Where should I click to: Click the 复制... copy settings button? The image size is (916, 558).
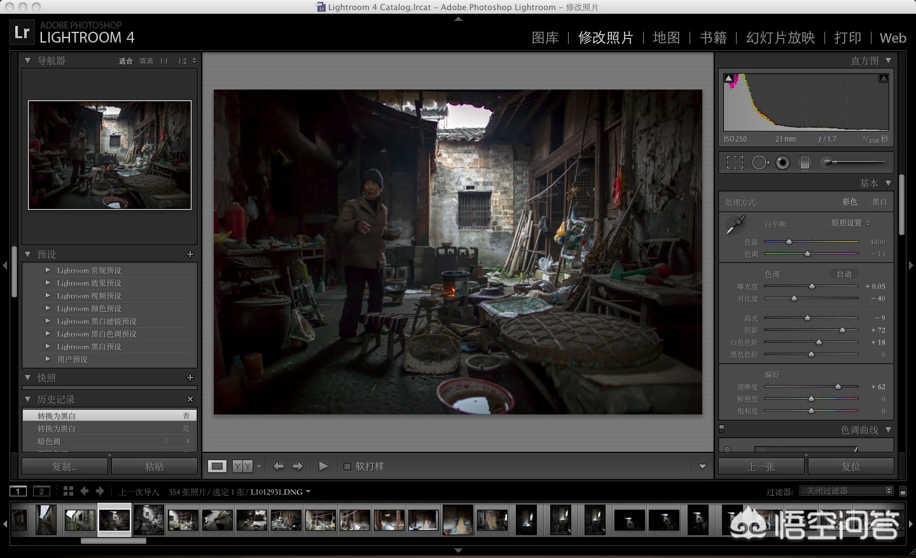65,466
